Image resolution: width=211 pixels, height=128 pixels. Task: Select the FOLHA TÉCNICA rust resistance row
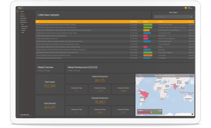click(115, 28)
